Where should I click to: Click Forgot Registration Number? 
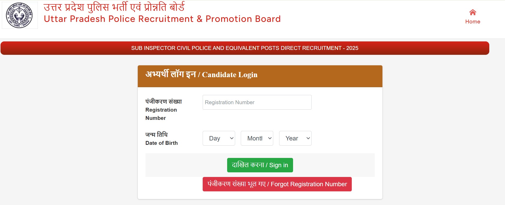(277, 184)
